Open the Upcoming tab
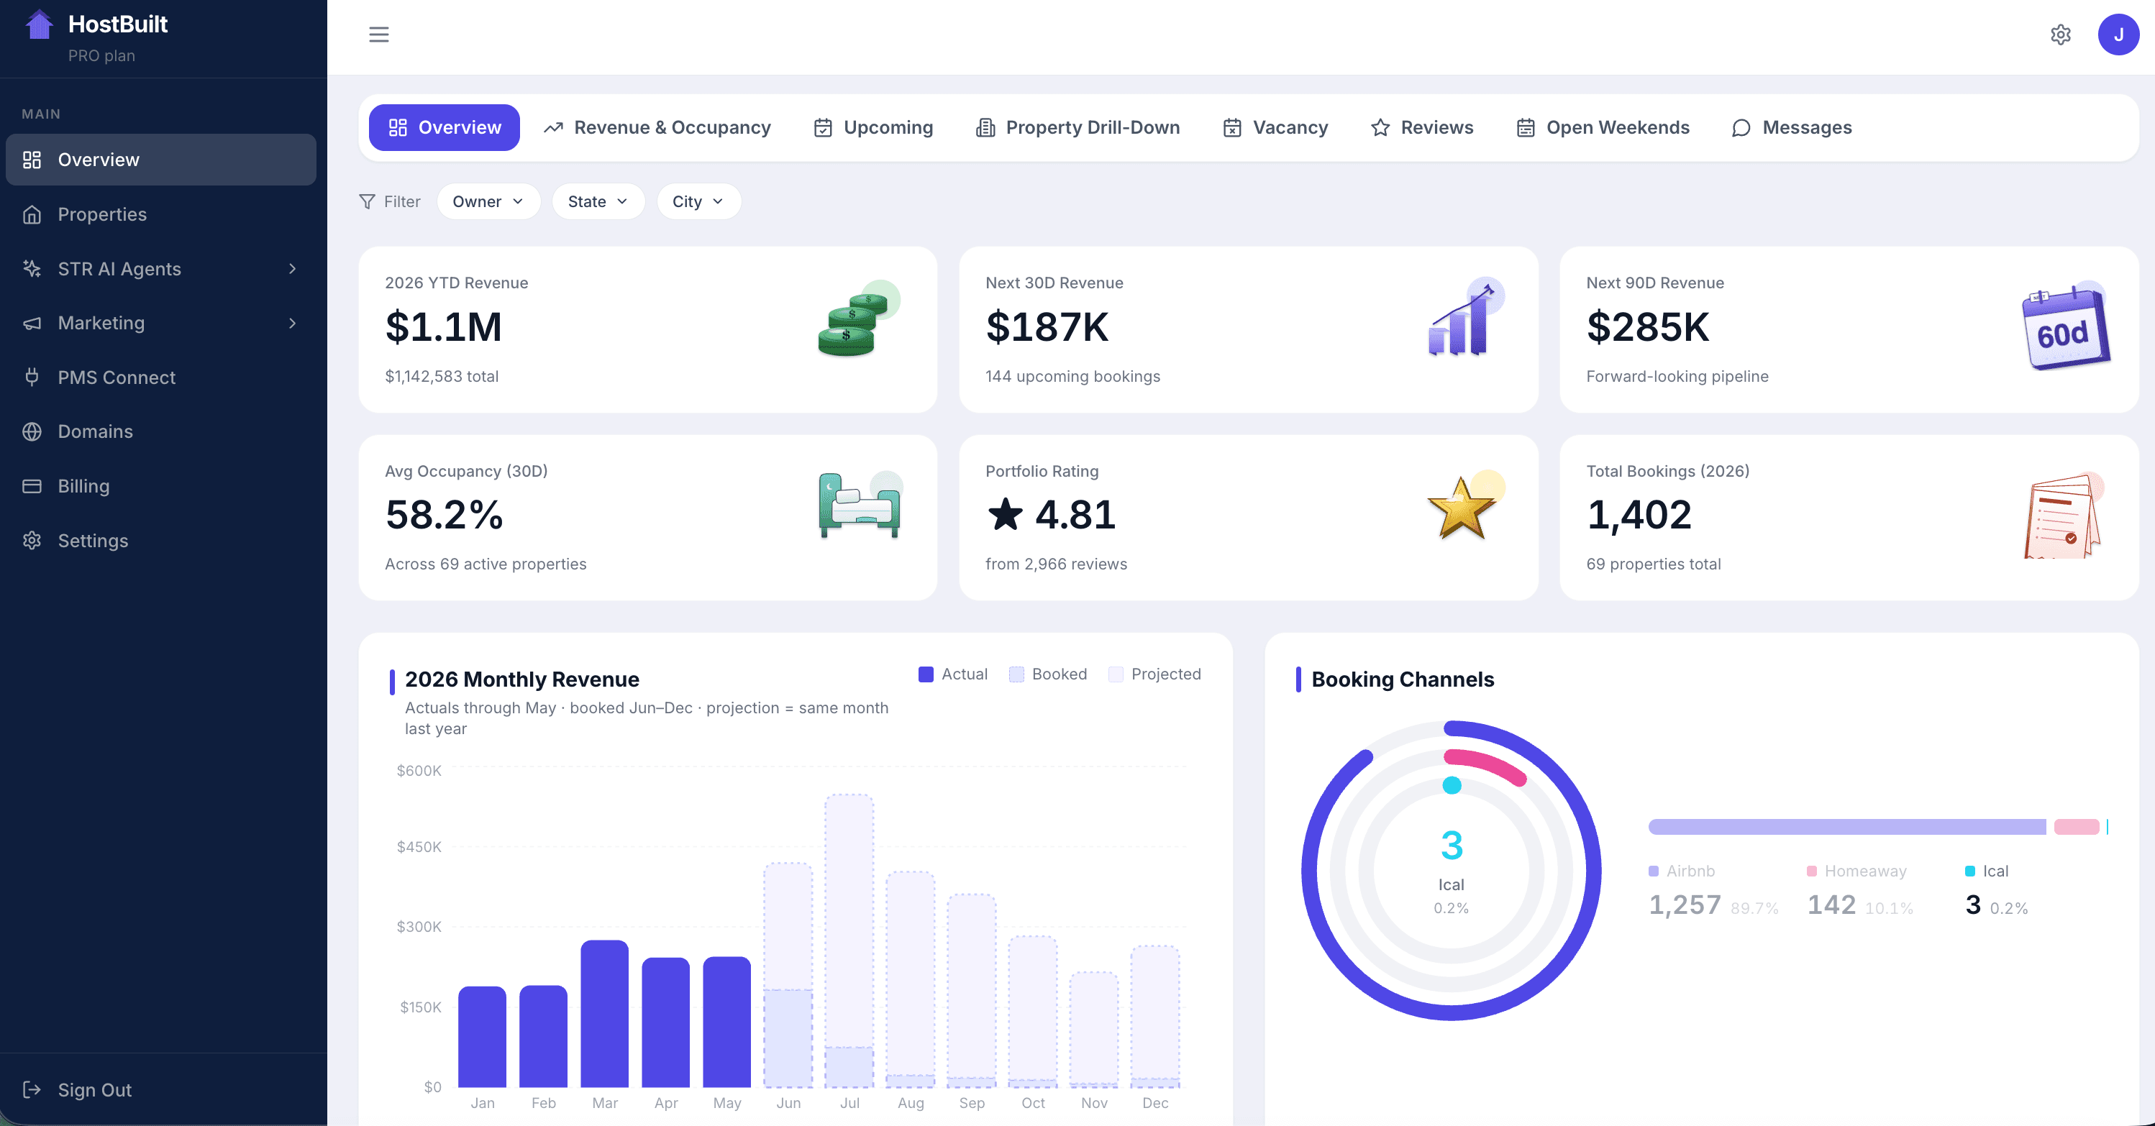The height and width of the screenshot is (1126, 2155). (873, 128)
